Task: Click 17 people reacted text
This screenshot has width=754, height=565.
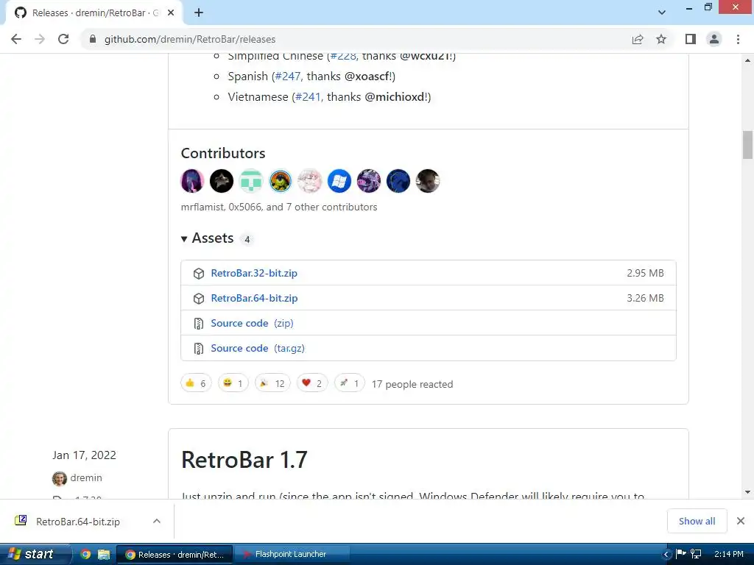Action: pyautogui.click(x=412, y=384)
